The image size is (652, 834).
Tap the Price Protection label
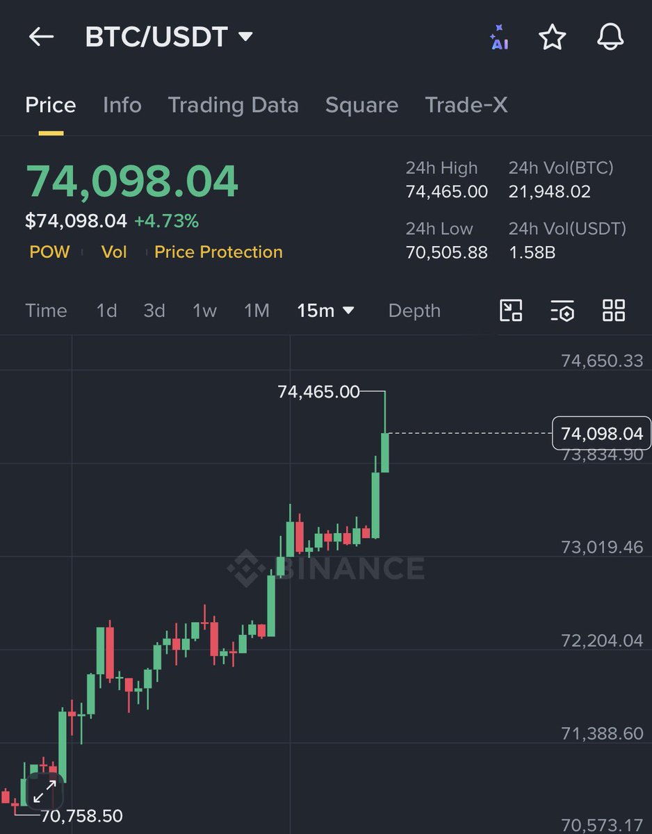point(218,252)
